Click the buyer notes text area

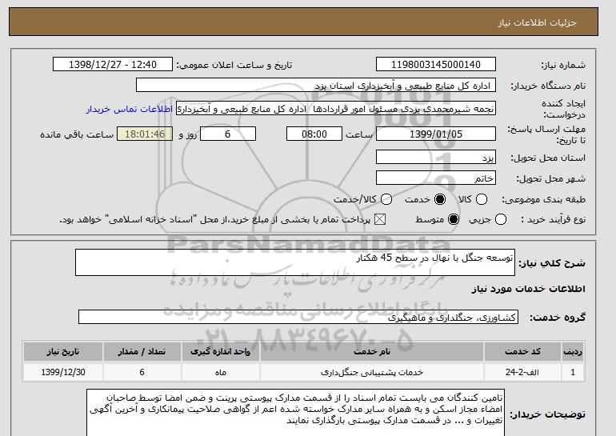(x=295, y=413)
